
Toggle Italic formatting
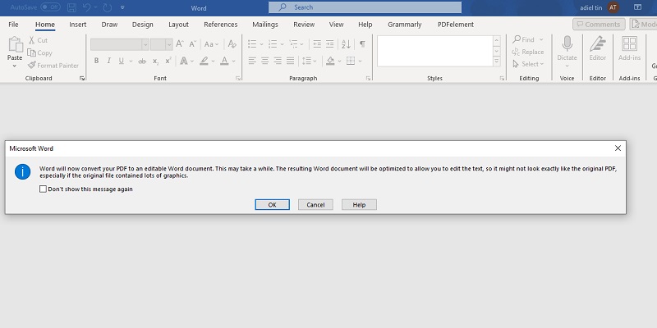109,61
